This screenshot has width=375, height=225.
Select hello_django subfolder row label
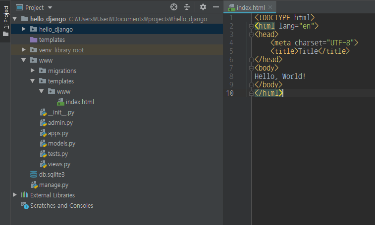(x=56, y=29)
